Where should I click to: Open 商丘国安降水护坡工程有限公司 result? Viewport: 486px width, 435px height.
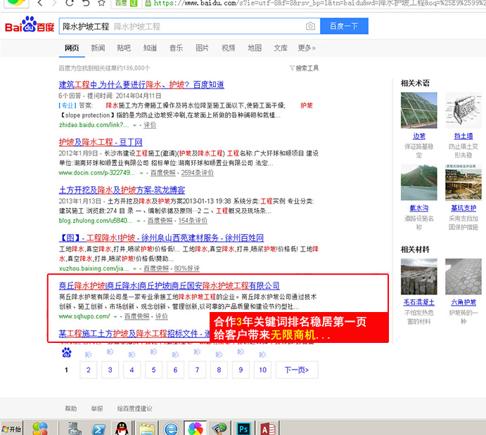pos(170,285)
